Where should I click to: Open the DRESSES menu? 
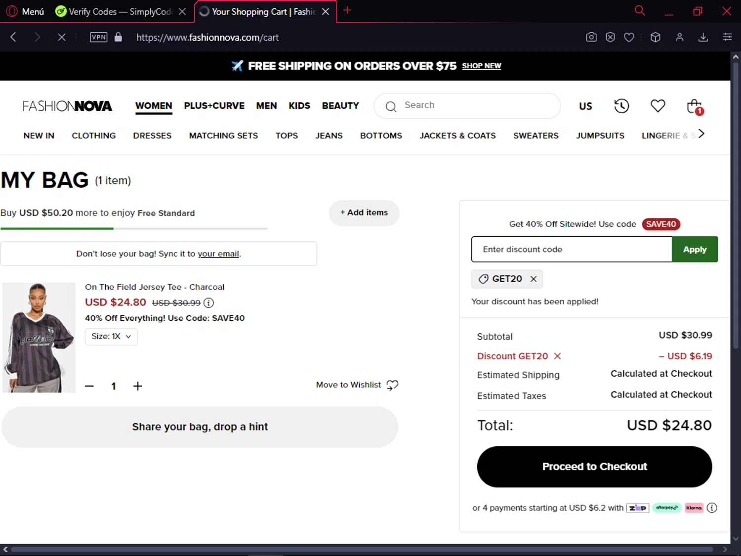pos(152,135)
